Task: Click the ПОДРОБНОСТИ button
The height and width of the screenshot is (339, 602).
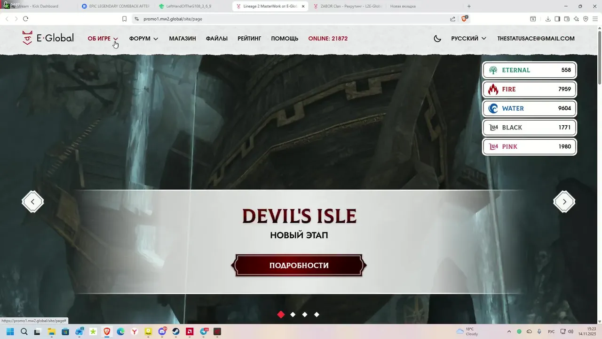Action: [299, 266]
